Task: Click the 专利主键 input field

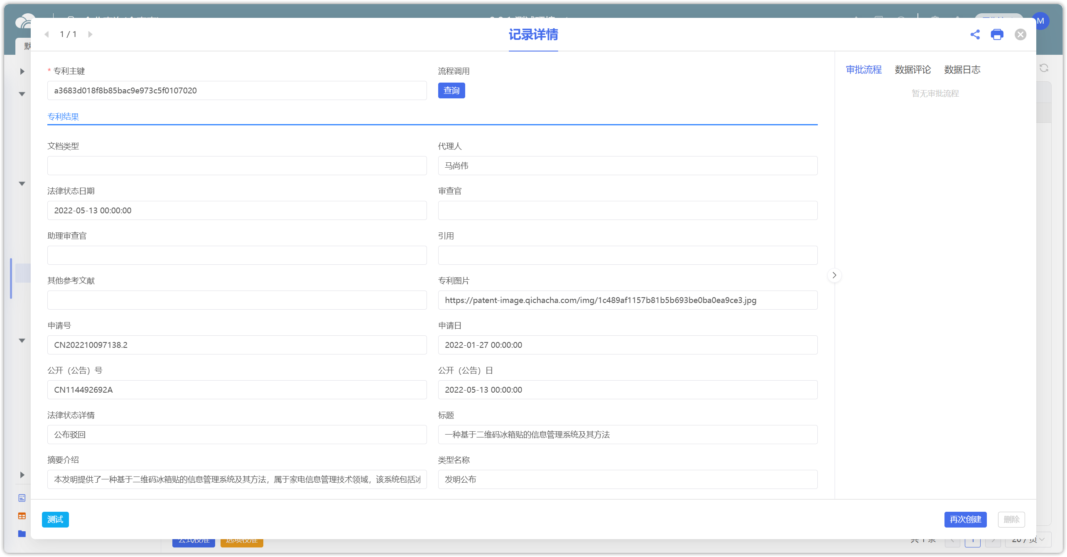Action: pyautogui.click(x=237, y=90)
